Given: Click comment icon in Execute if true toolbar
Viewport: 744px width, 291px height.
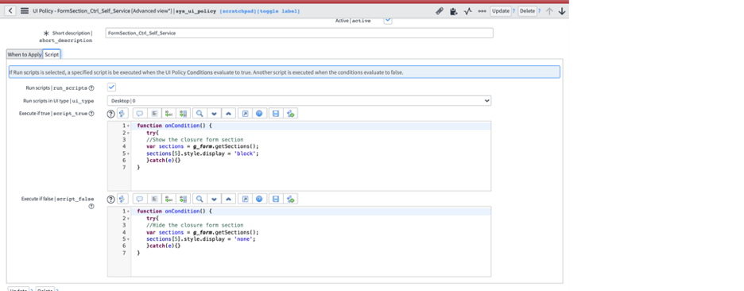Looking at the screenshot, I should (140, 114).
